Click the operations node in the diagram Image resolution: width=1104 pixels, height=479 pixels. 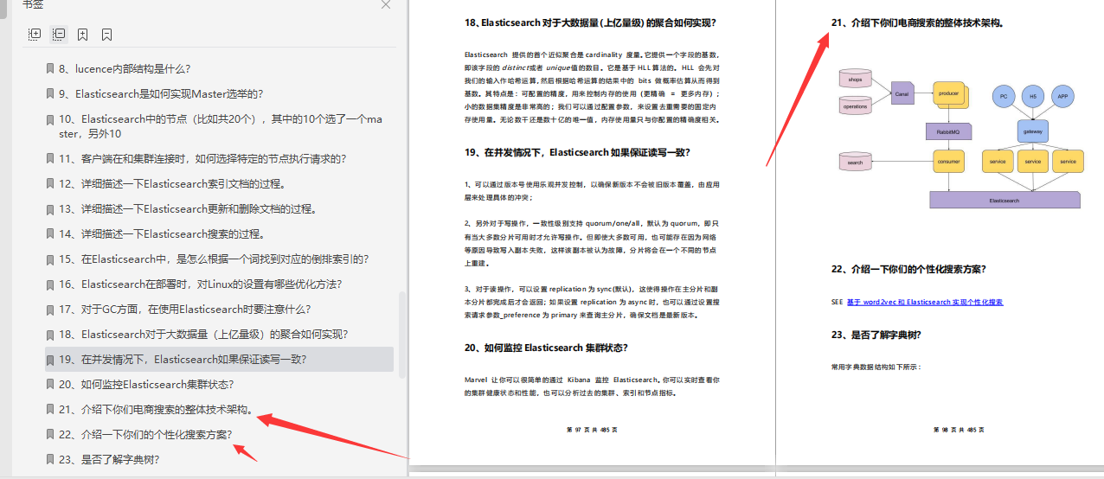click(x=855, y=105)
